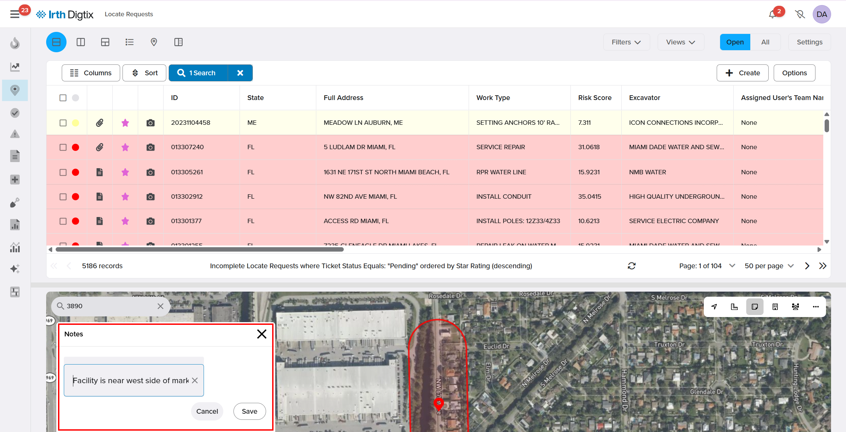Image resolution: width=846 pixels, height=432 pixels.
Task: Select the Open tab
Action: [735, 42]
